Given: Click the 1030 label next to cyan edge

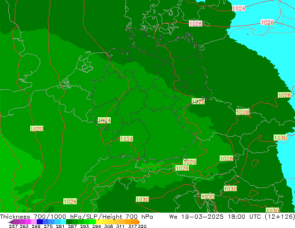Looking at the screenshot, I should pos(280,138).
